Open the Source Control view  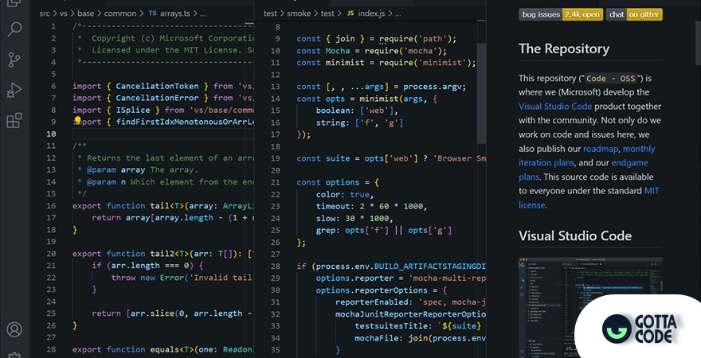pyautogui.click(x=14, y=60)
